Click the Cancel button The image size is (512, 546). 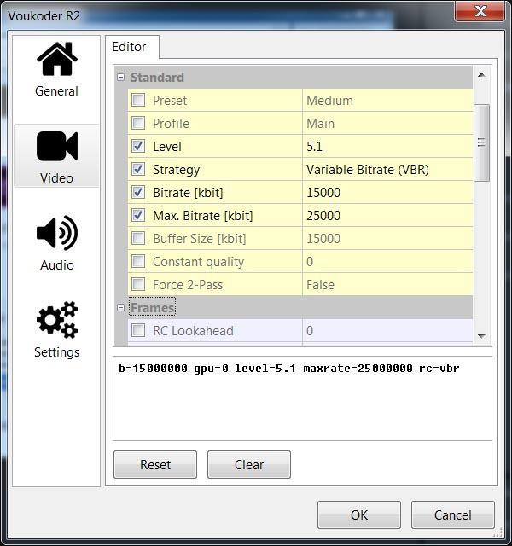pos(453,514)
